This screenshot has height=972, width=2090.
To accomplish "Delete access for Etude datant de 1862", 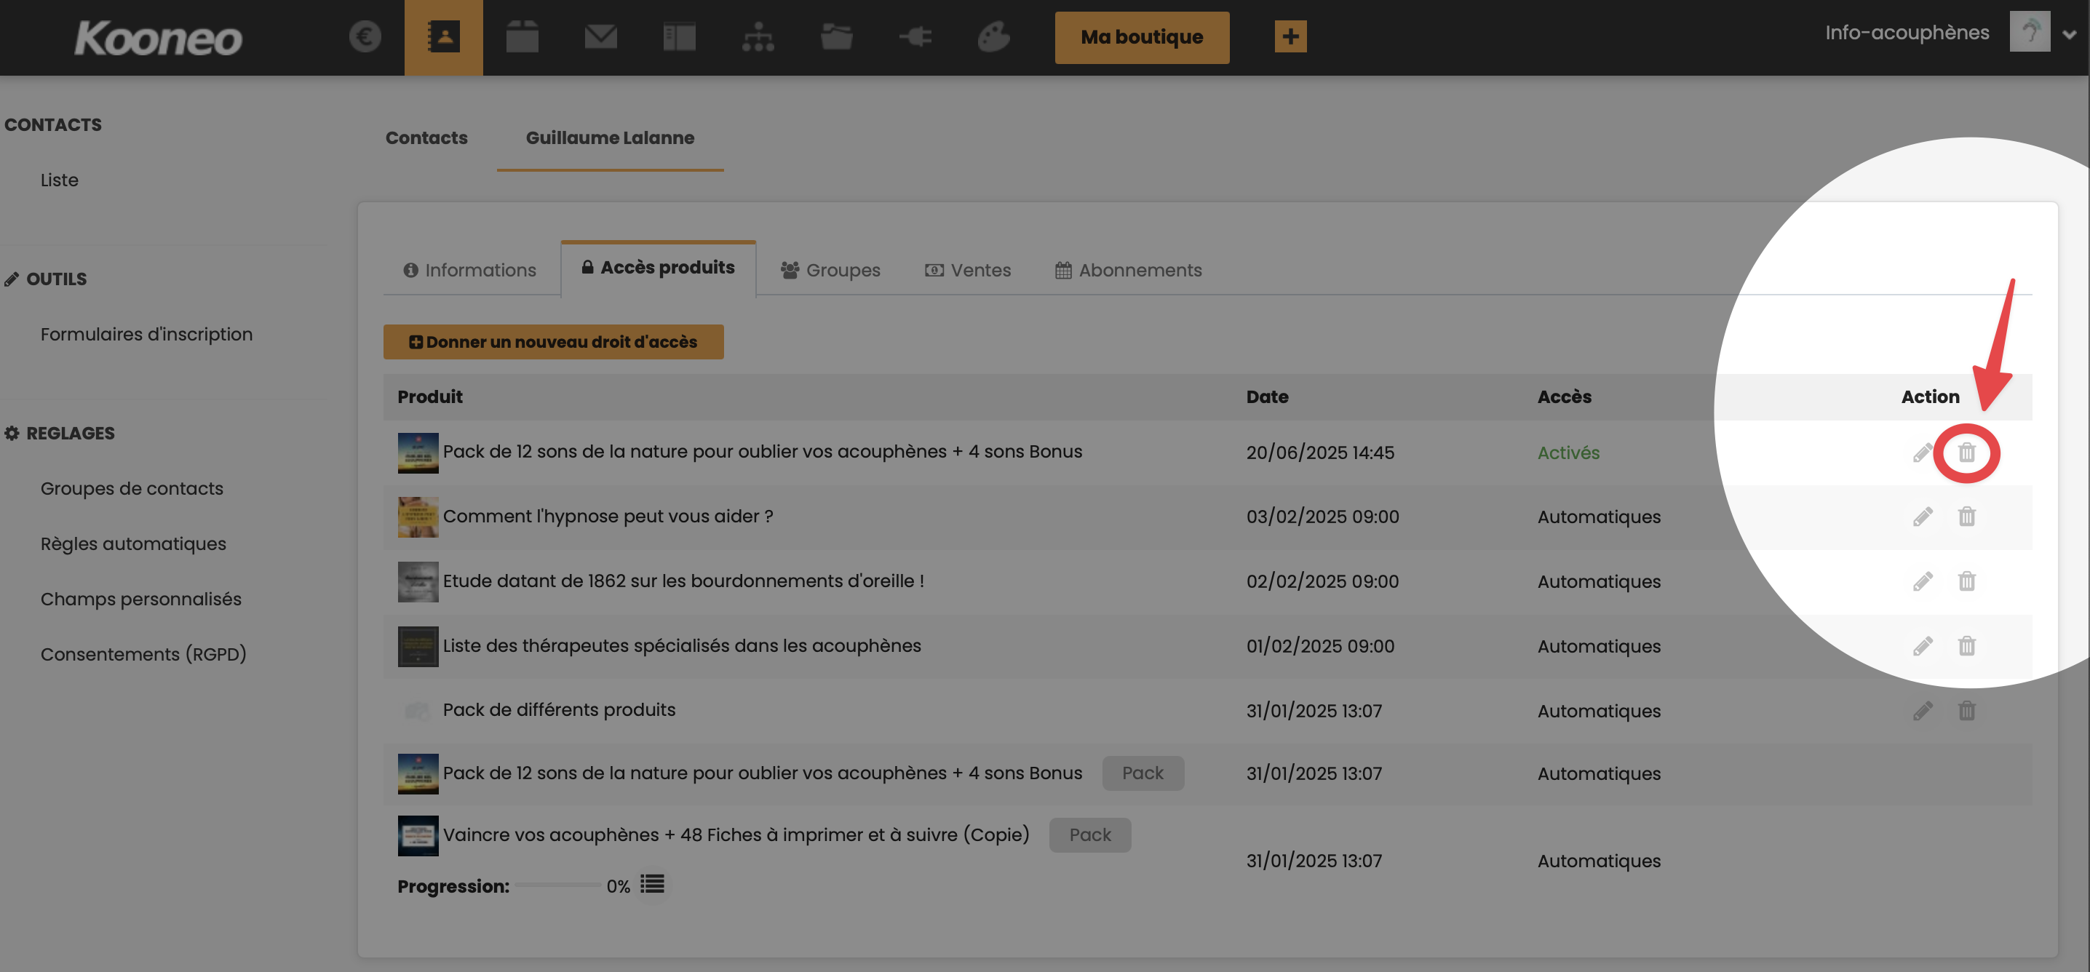I will tap(1967, 582).
